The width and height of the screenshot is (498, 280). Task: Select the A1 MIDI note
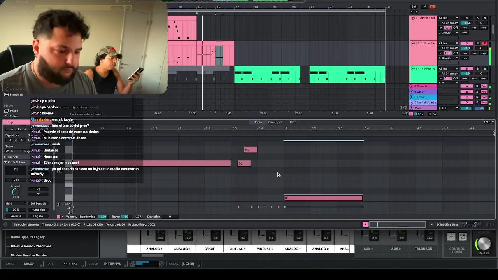251,149
